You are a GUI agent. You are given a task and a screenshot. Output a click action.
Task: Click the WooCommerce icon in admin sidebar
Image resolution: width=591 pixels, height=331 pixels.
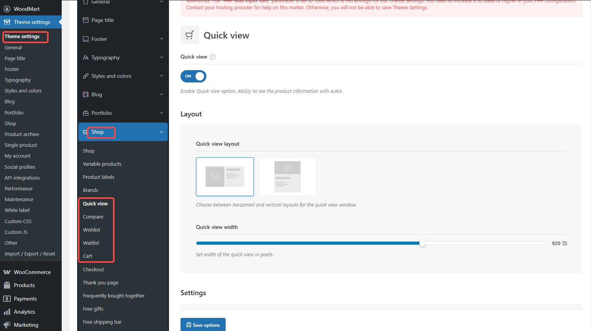pyautogui.click(x=7, y=272)
